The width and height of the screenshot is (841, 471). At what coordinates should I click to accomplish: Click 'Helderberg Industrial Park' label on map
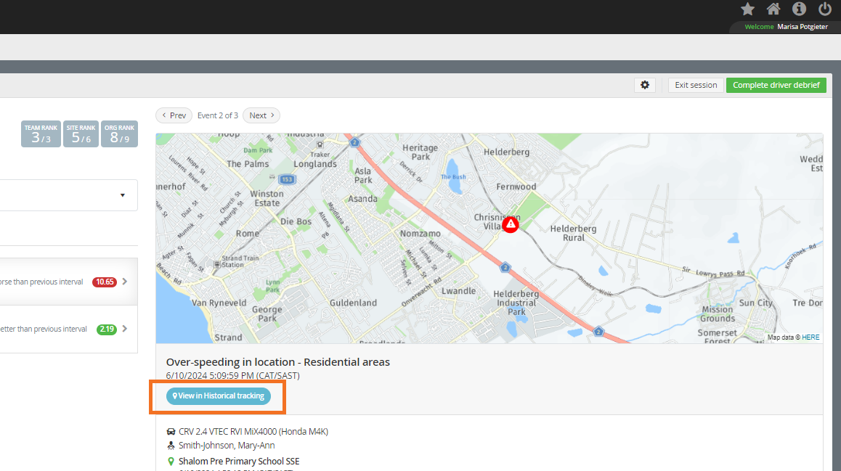pyautogui.click(x=516, y=303)
